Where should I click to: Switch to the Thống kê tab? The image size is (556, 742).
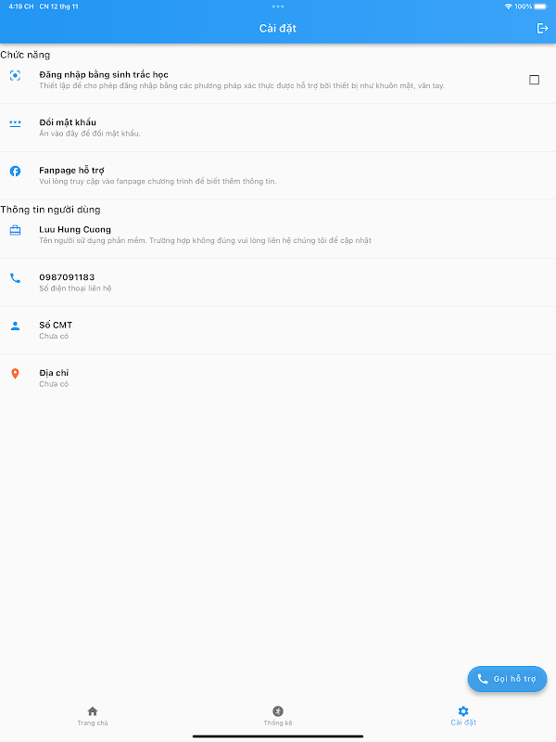pyautogui.click(x=278, y=716)
